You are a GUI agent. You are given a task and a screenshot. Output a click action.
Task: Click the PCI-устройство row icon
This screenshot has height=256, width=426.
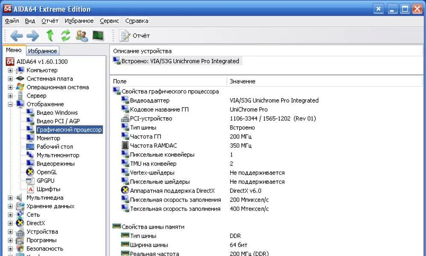[125, 118]
